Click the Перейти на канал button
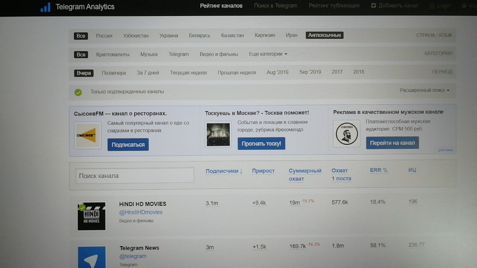The width and height of the screenshot is (477, 268). click(392, 143)
